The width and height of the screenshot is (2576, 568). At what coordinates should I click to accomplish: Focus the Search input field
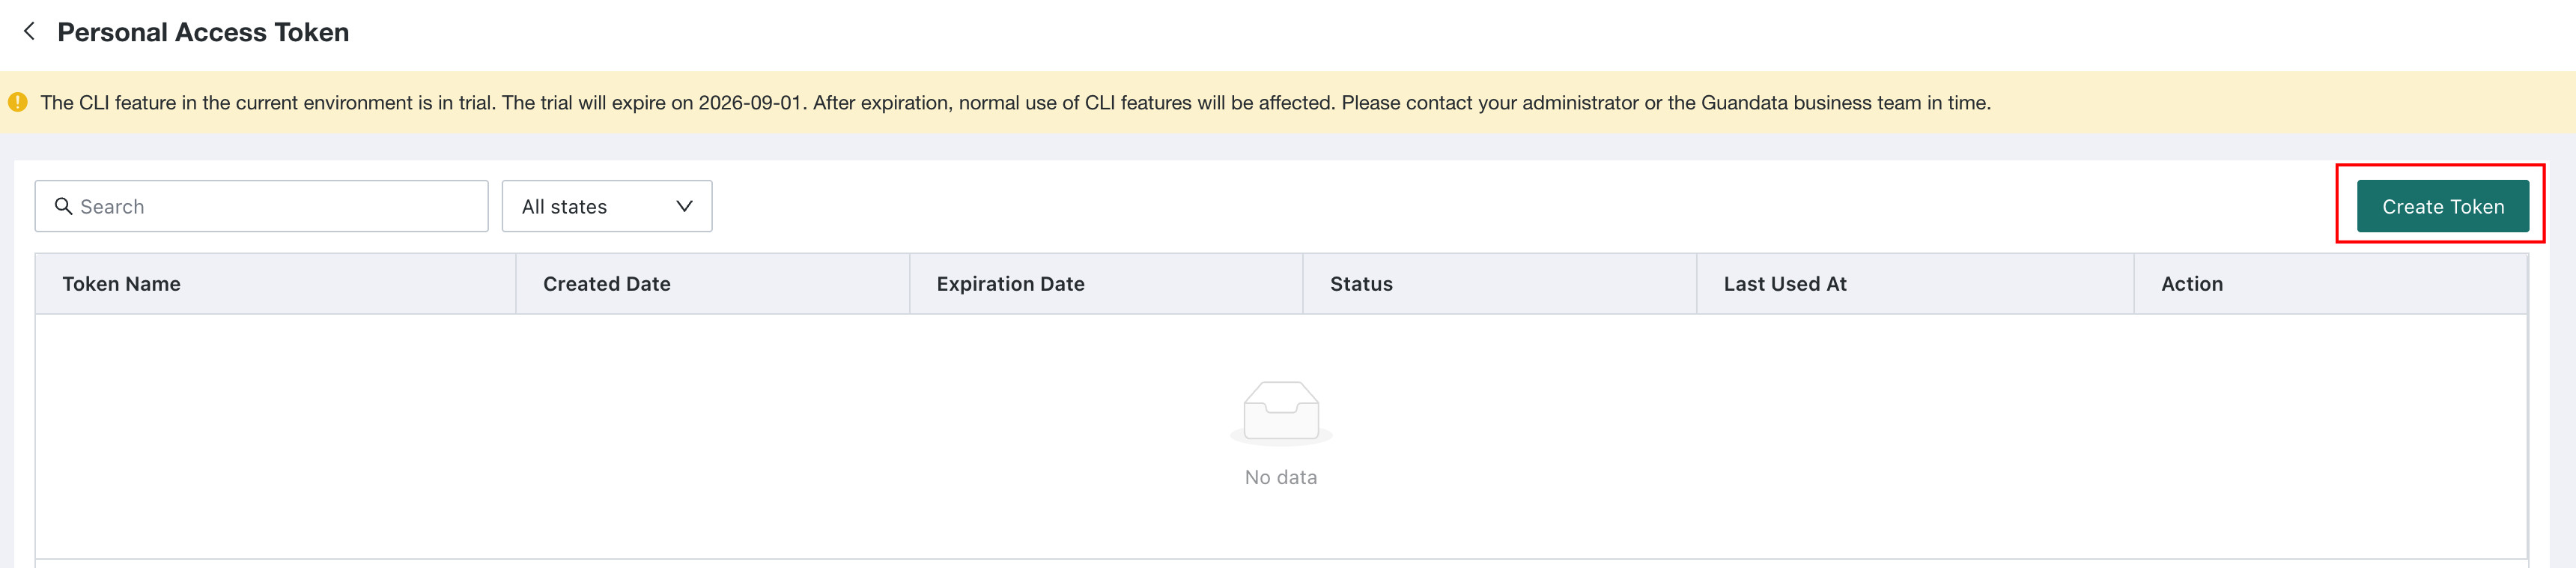pos(261,206)
